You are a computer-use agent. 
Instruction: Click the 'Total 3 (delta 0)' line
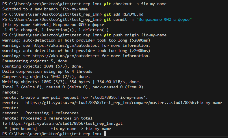[73, 87]
